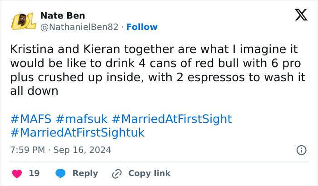Select the #MarriedAtFirstSight hashtag
Image resolution: width=318 pixels, height=186 pixels.
[171, 119]
